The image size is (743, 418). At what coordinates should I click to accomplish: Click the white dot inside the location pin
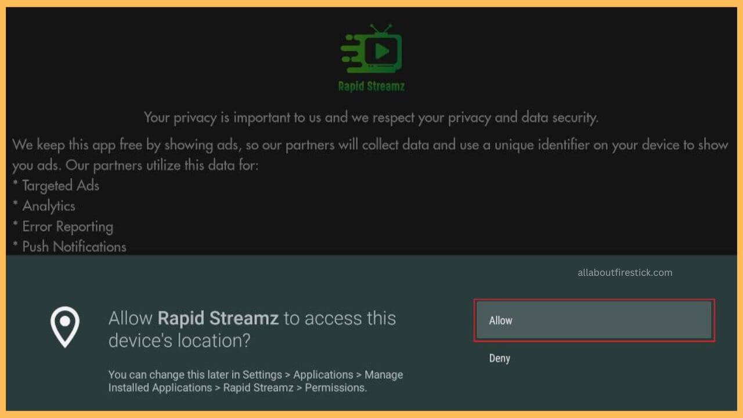coord(64,320)
